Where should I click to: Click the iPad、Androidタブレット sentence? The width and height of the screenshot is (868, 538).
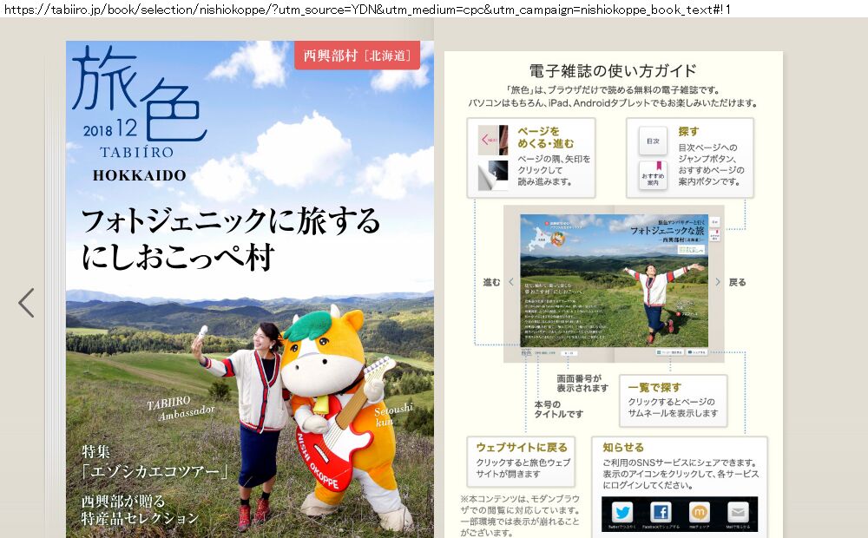pos(613,103)
